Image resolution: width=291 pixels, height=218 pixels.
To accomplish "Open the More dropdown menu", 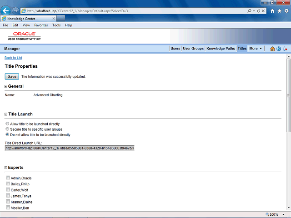I will tap(256, 49).
